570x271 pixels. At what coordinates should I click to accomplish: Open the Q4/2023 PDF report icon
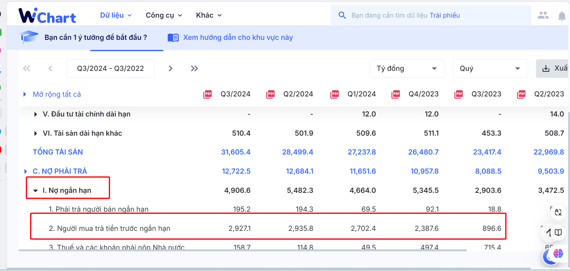(396, 94)
